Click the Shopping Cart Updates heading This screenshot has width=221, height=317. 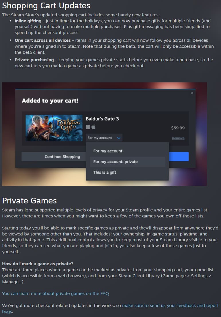tap(46, 6)
